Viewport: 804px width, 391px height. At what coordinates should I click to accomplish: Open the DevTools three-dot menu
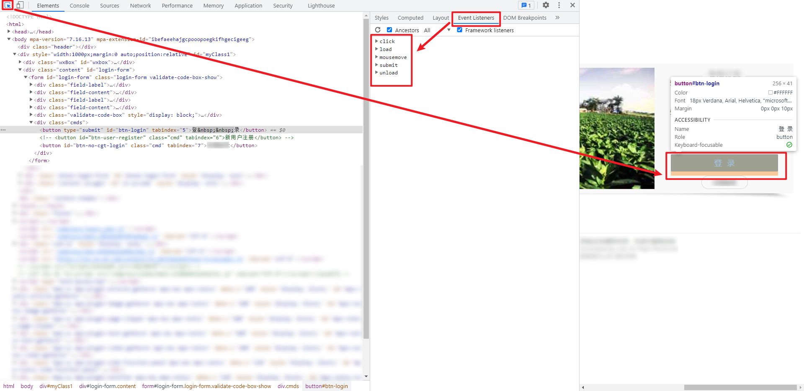pos(559,5)
